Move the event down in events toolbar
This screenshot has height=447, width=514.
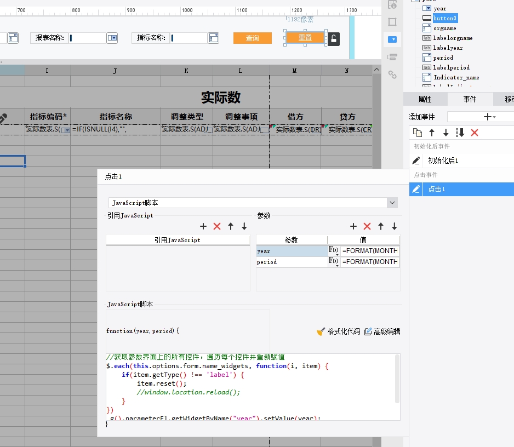(446, 133)
